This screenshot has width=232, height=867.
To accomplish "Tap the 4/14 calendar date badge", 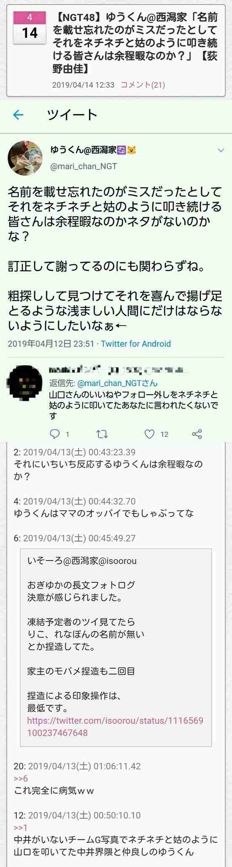I will [x=30, y=28].
